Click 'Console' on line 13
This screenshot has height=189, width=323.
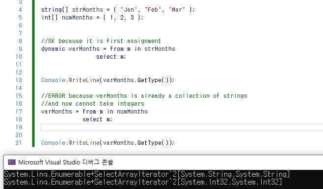(x=53, y=80)
